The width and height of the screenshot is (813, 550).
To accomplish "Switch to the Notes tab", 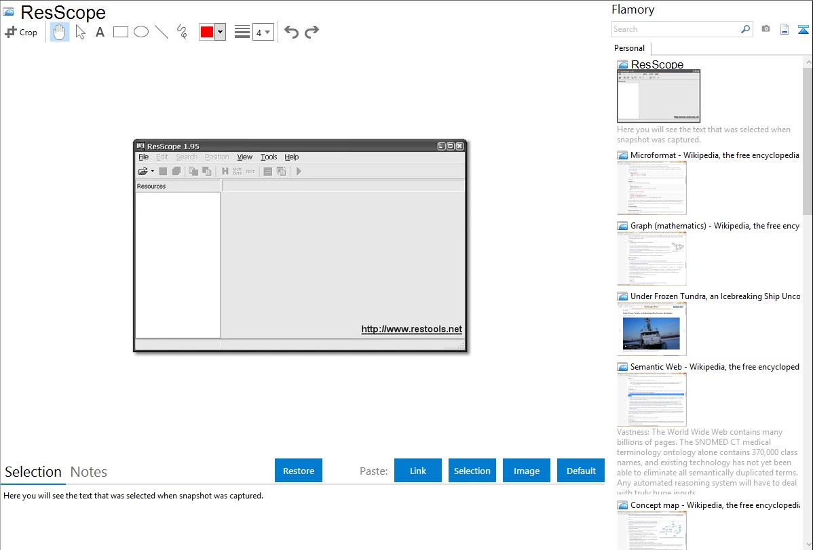I will pos(89,472).
